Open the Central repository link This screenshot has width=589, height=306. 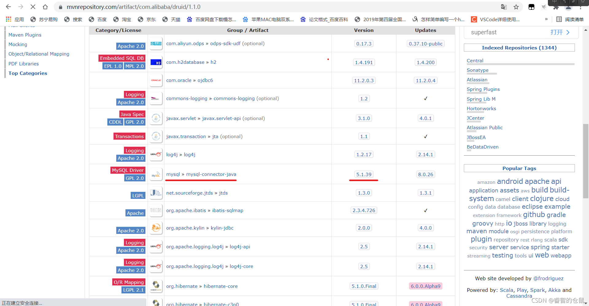pyautogui.click(x=475, y=61)
